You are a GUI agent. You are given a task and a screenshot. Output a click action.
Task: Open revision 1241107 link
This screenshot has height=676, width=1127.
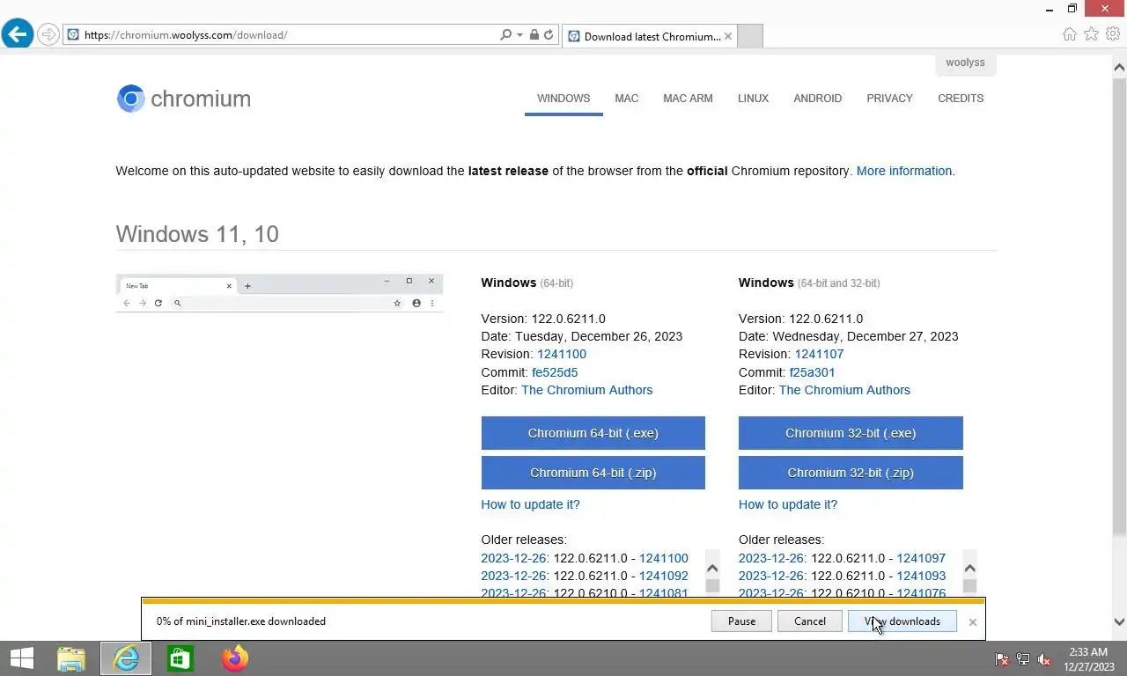pyautogui.click(x=819, y=354)
